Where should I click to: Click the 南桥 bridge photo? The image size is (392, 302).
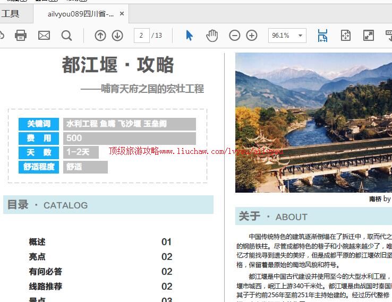coord(313,122)
